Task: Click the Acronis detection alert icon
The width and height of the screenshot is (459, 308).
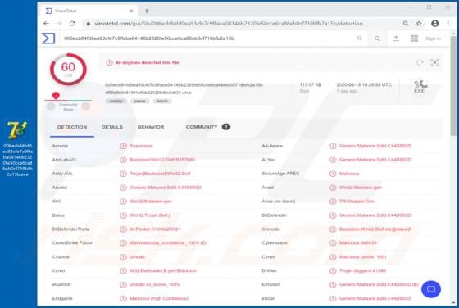Action: point(123,146)
